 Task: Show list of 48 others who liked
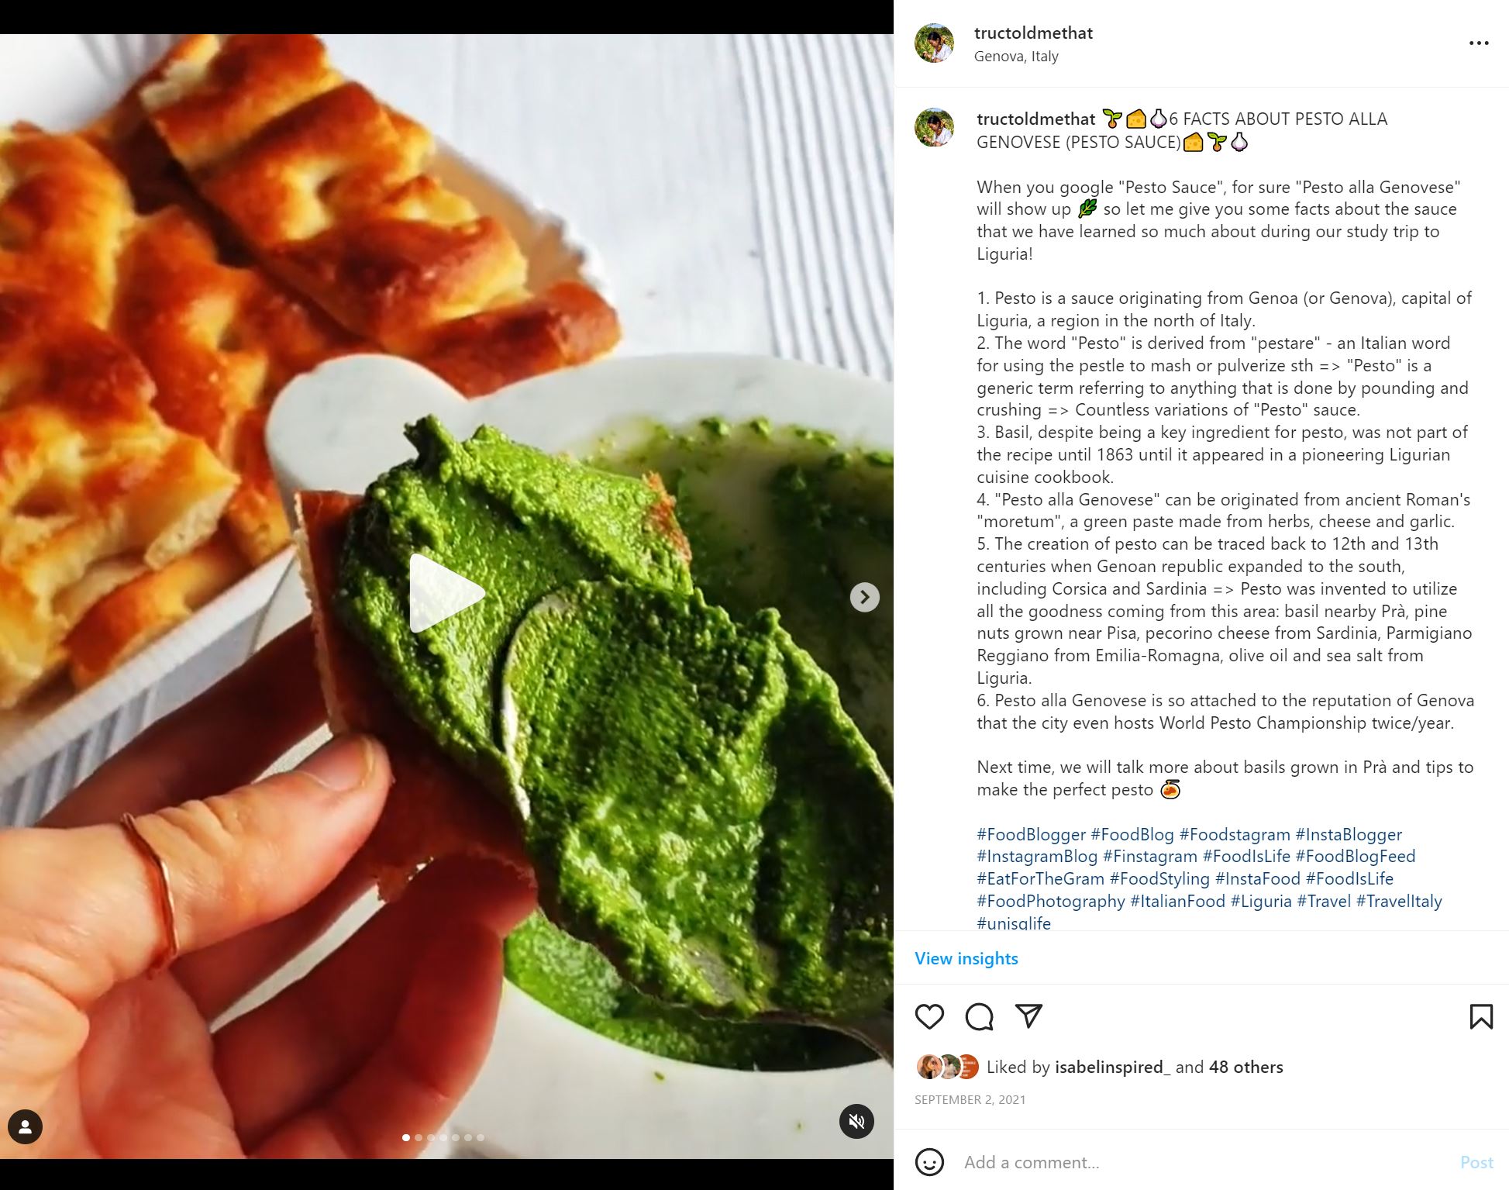click(1245, 1067)
